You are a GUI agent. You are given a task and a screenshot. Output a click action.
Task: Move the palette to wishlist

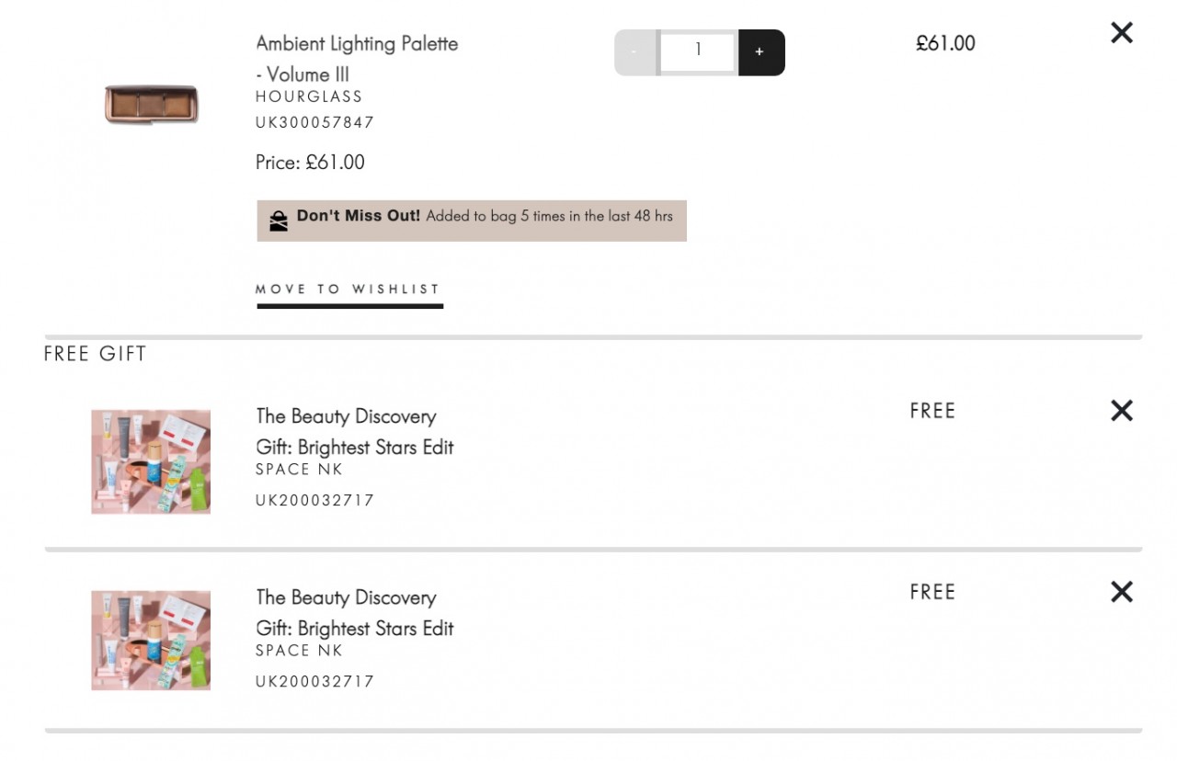point(349,290)
